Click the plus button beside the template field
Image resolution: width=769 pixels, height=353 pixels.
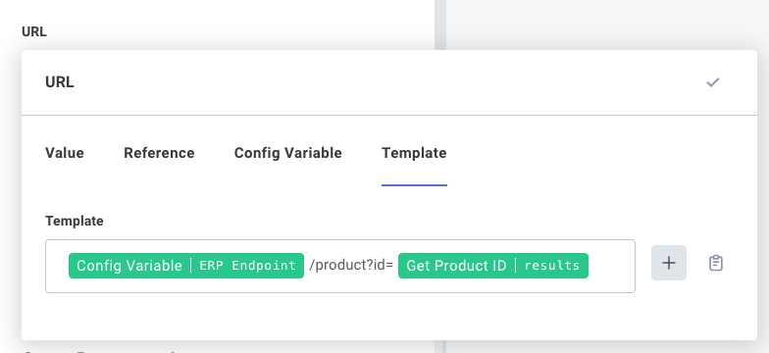click(669, 263)
